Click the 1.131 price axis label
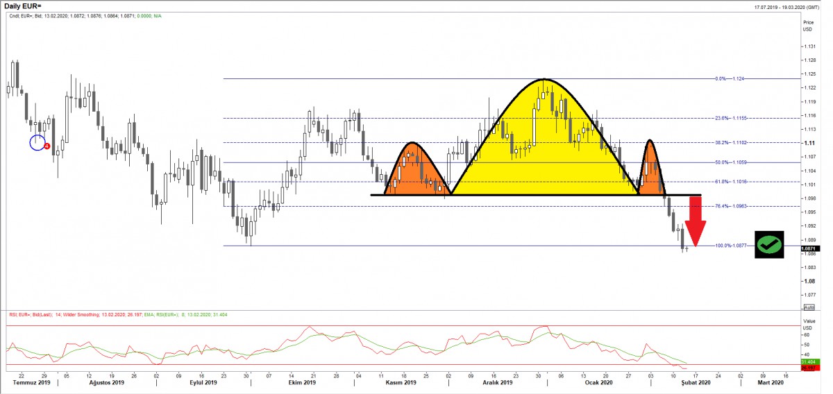The image size is (833, 394). click(x=810, y=46)
